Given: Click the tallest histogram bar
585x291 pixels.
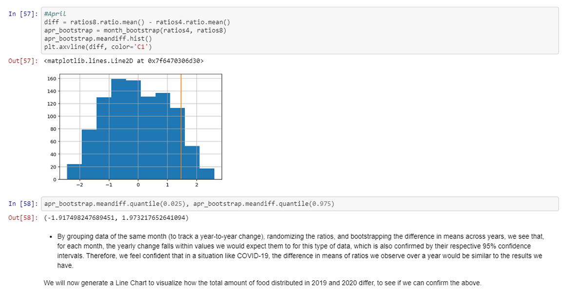Looking at the screenshot, I should [x=118, y=129].
